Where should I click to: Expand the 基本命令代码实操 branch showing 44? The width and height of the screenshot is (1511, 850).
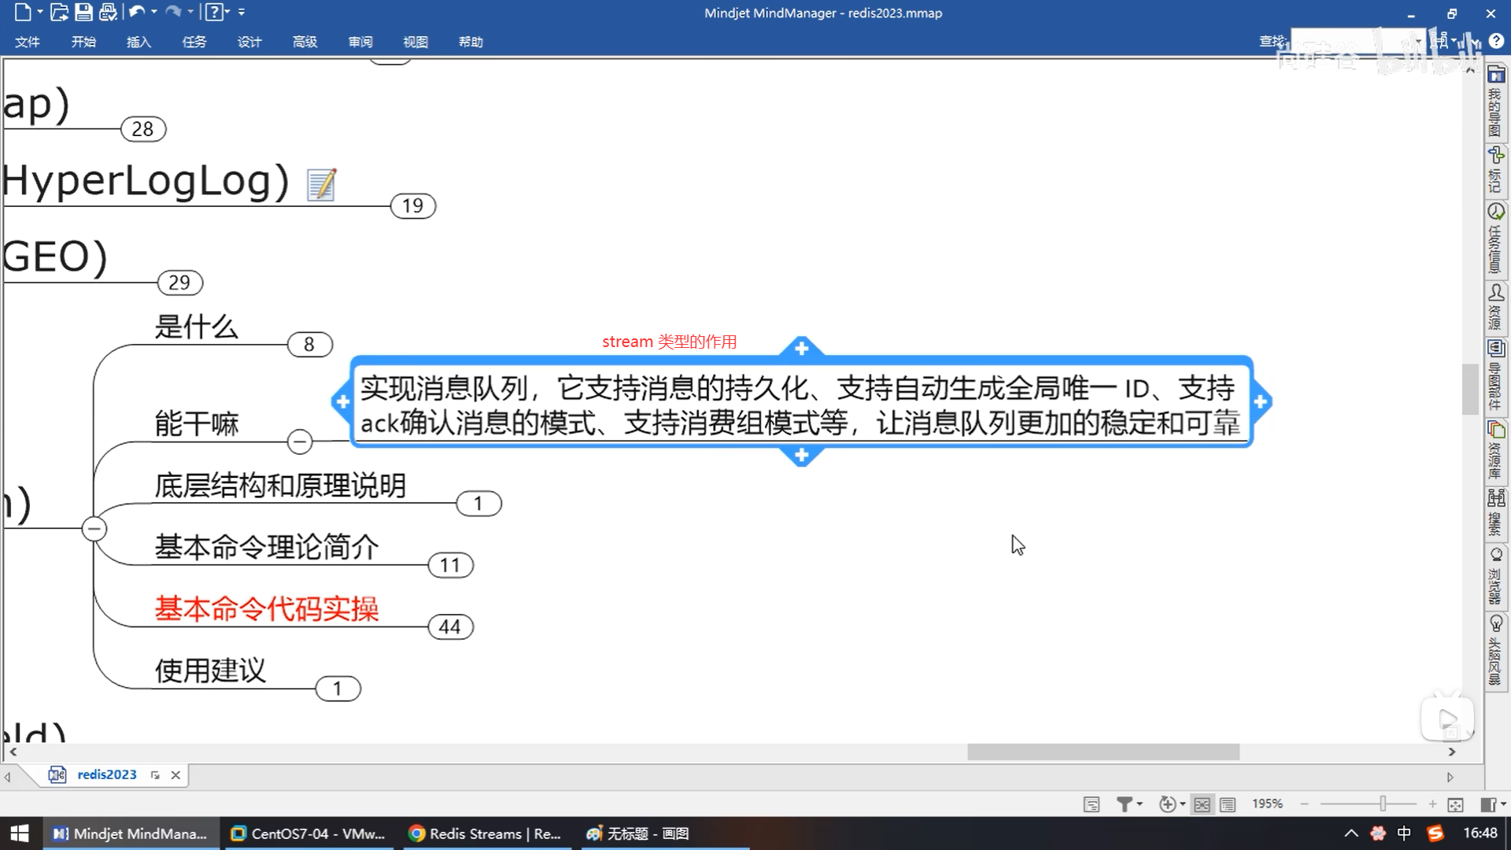pyautogui.click(x=450, y=627)
